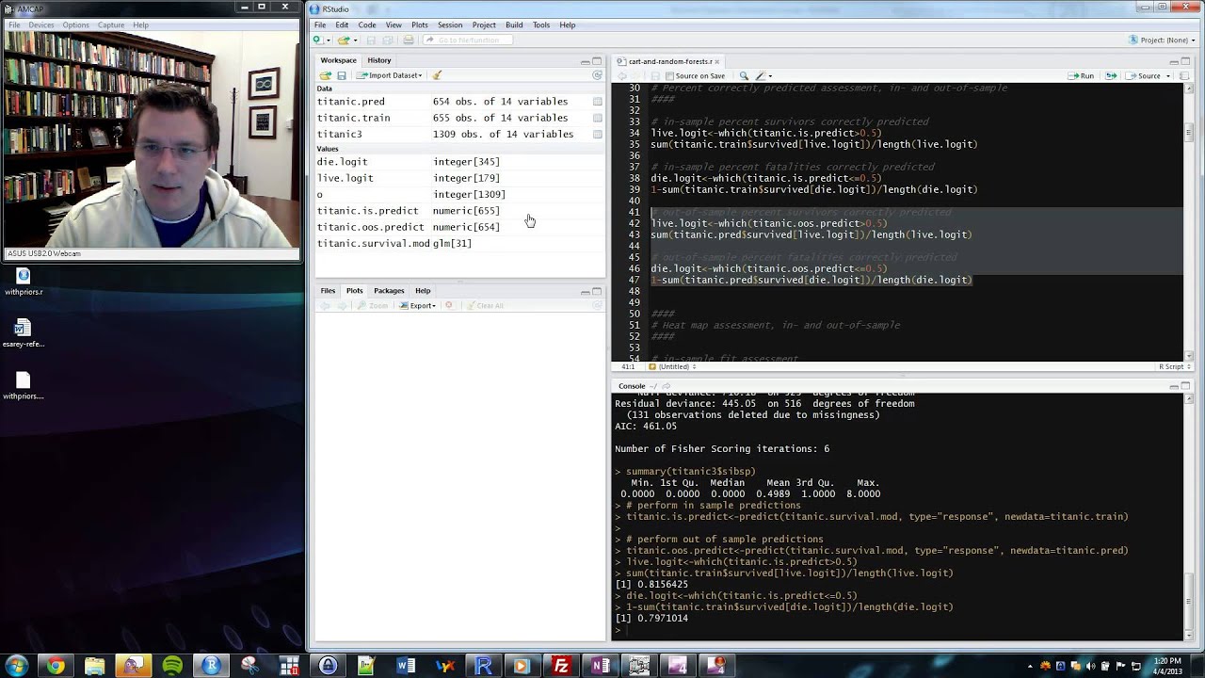Viewport: 1205px width, 678px height.
Task: Open Google Chrome from the taskbar
Action: (x=56, y=666)
